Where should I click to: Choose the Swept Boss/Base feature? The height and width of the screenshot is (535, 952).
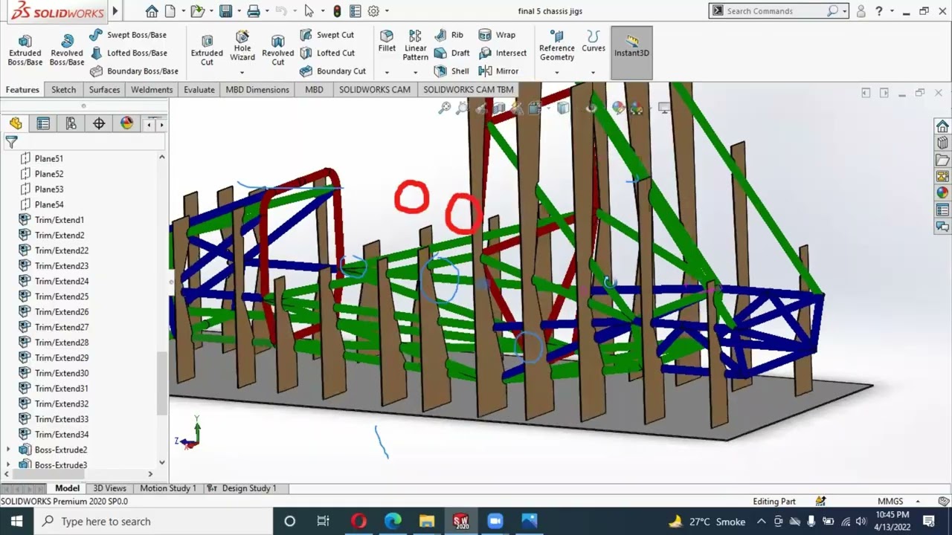(128, 35)
